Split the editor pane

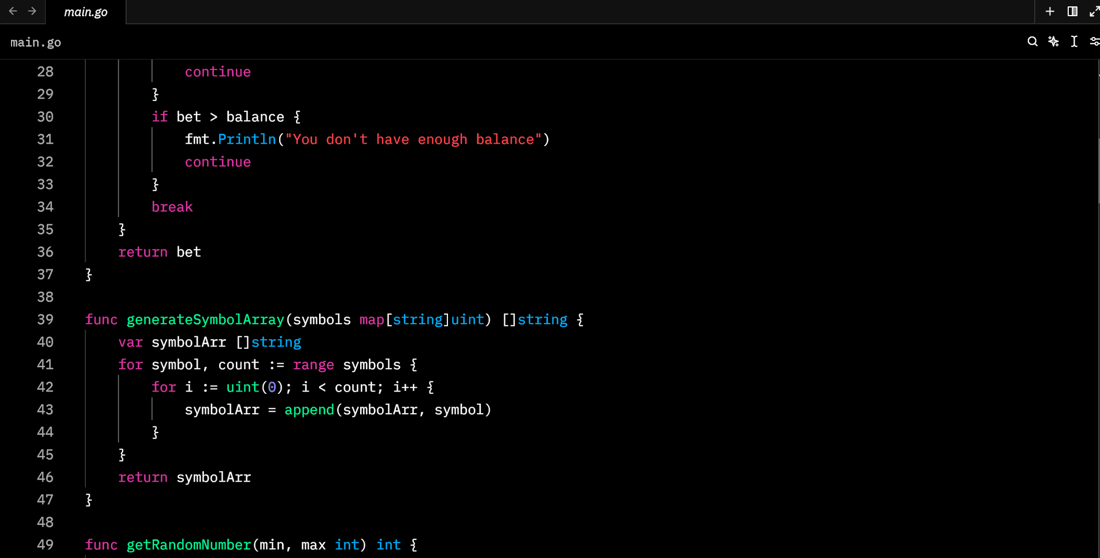coord(1072,12)
